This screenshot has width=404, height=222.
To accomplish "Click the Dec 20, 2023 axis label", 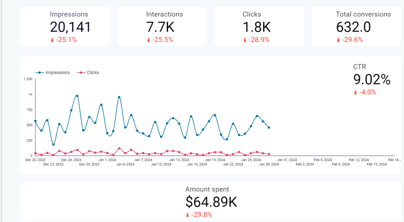I will 35,160.
